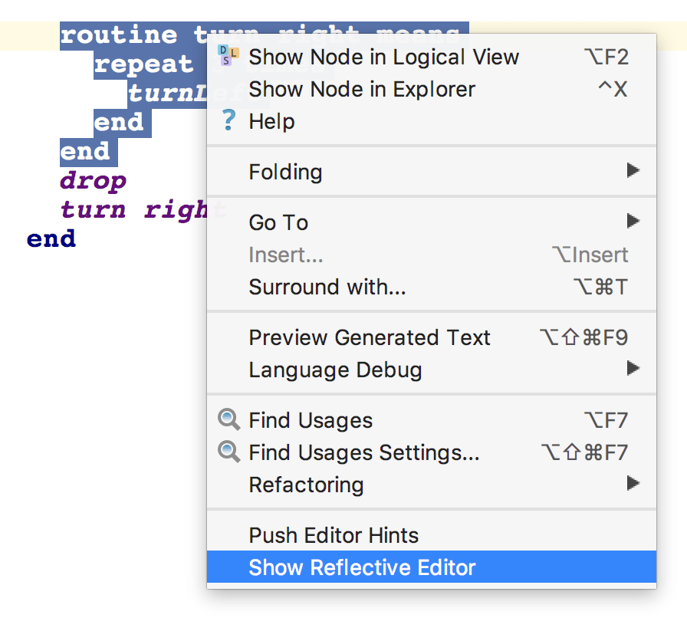The image size is (687, 618).
Task: Select Show Reflective Editor
Action: pos(362,567)
